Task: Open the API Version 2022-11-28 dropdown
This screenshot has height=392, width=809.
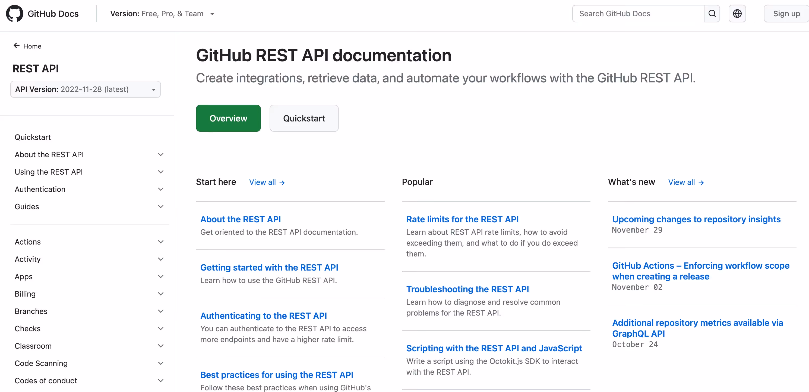Action: pos(86,89)
